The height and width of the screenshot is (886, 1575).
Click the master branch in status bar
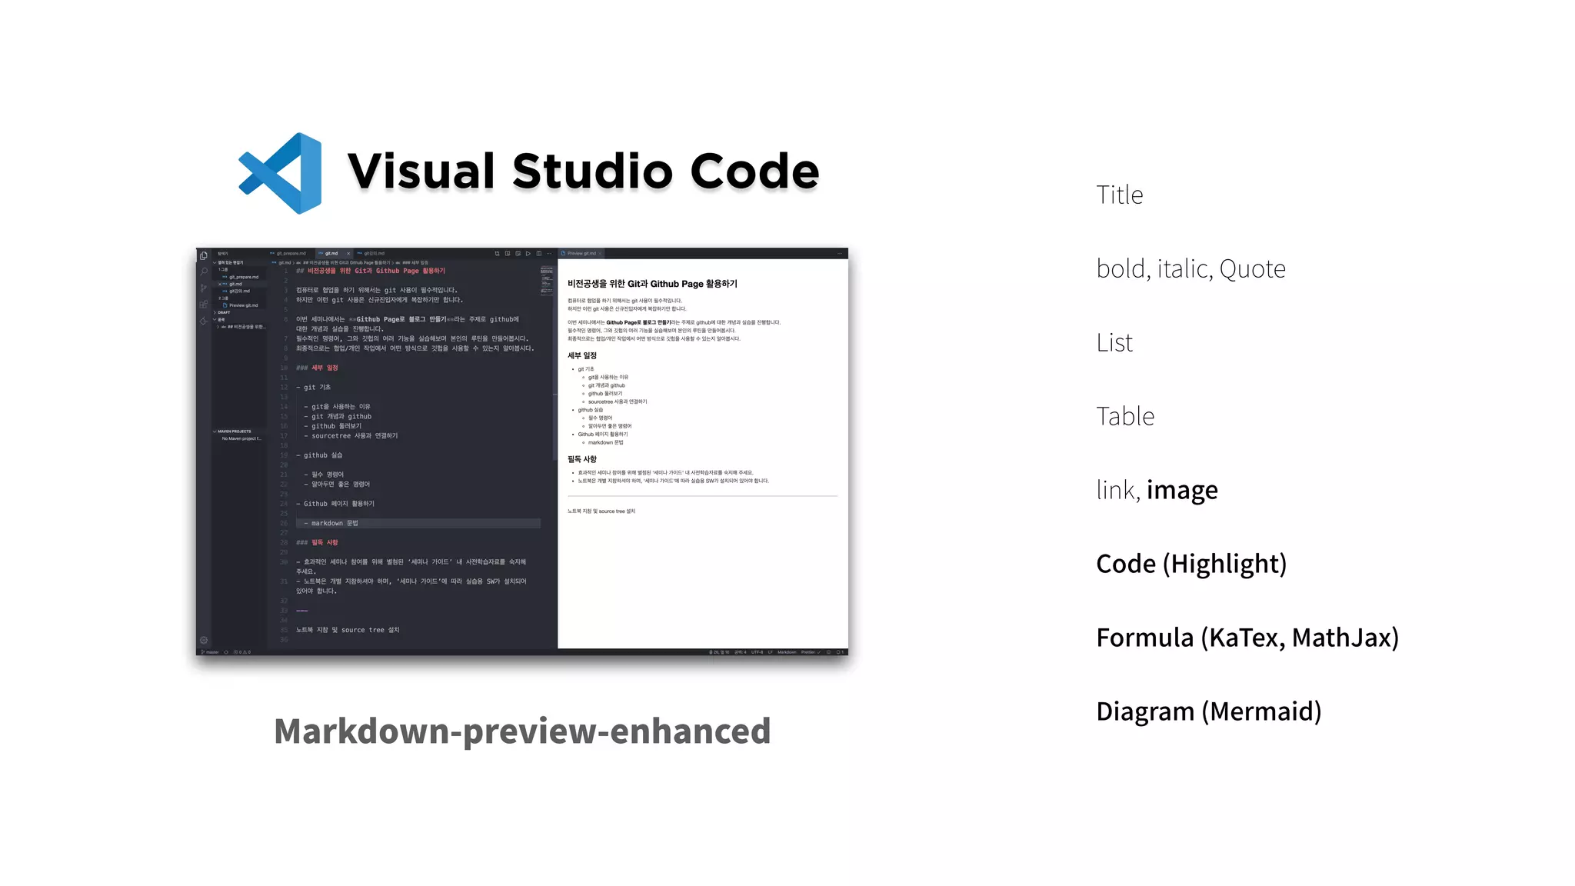coord(209,652)
